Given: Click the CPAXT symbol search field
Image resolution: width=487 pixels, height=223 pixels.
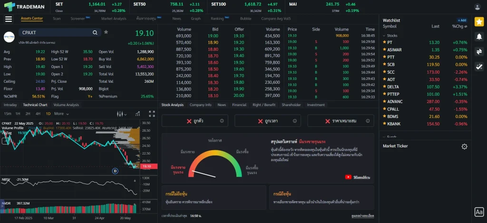Looking at the screenshot, I should point(55,32).
